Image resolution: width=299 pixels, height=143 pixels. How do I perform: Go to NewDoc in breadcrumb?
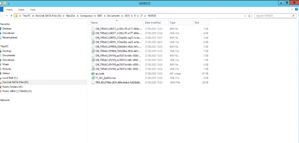coord(71,16)
